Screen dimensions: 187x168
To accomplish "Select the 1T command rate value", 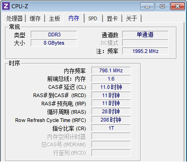I will point(111,128).
